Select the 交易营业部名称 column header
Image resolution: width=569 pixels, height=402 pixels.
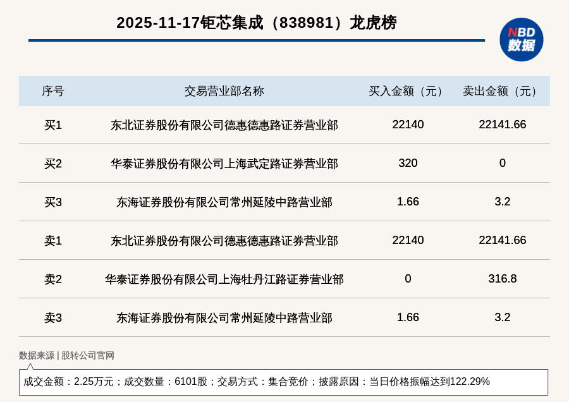(x=224, y=91)
